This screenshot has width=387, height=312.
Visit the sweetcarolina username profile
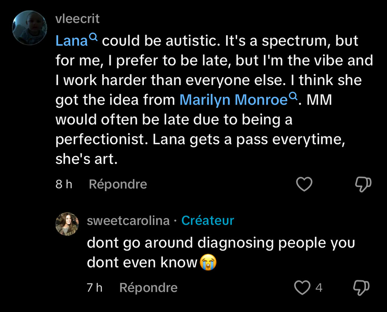[x=128, y=221]
